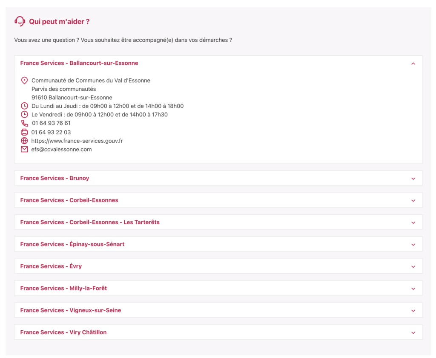Image resolution: width=436 pixels, height=358 pixels.
Task: Expand the Brunoy section chevron
Action: [x=413, y=179]
